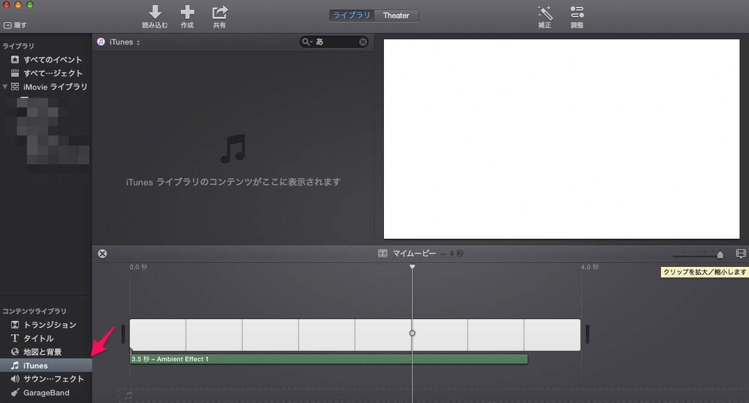
Task: Select GarageBand in the content library
Action: [x=46, y=392]
